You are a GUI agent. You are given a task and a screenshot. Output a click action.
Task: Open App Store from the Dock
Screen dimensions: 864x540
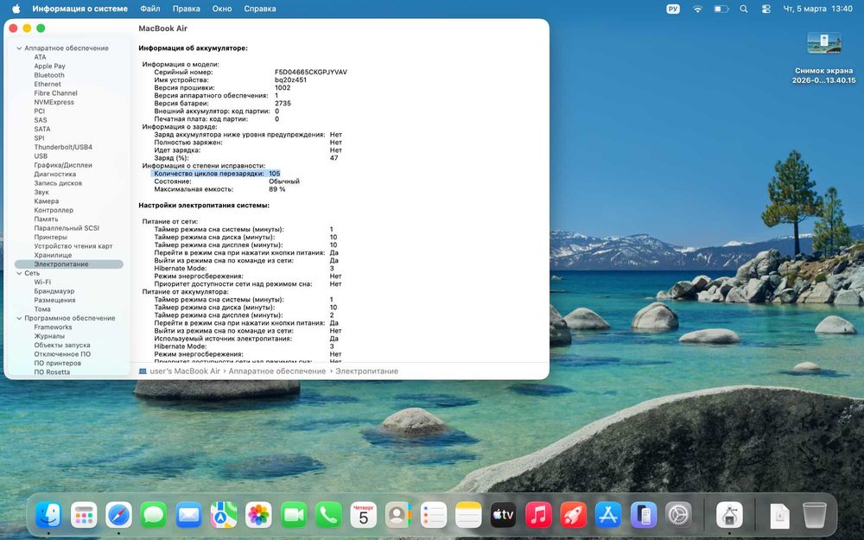click(x=608, y=515)
